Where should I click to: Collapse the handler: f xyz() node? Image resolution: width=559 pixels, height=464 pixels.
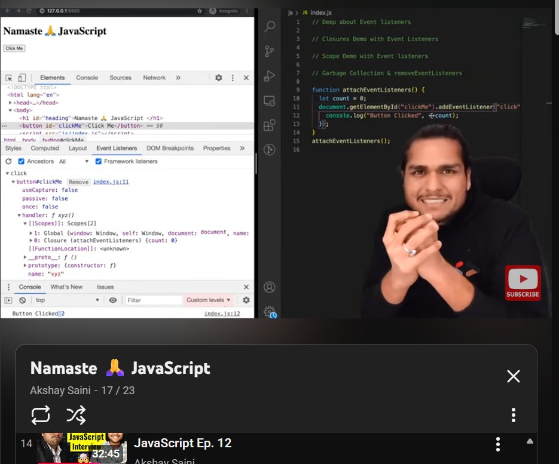click(x=19, y=216)
